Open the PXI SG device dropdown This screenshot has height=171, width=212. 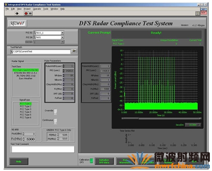click(62, 33)
